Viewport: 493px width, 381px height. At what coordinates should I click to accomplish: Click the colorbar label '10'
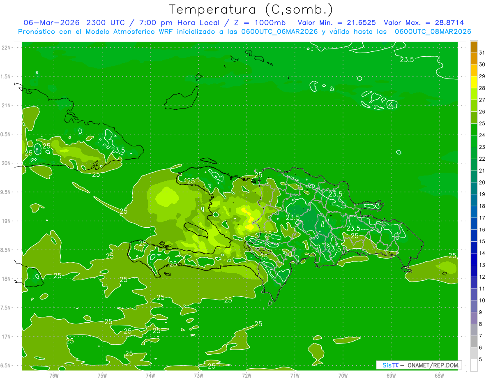pos(482,300)
